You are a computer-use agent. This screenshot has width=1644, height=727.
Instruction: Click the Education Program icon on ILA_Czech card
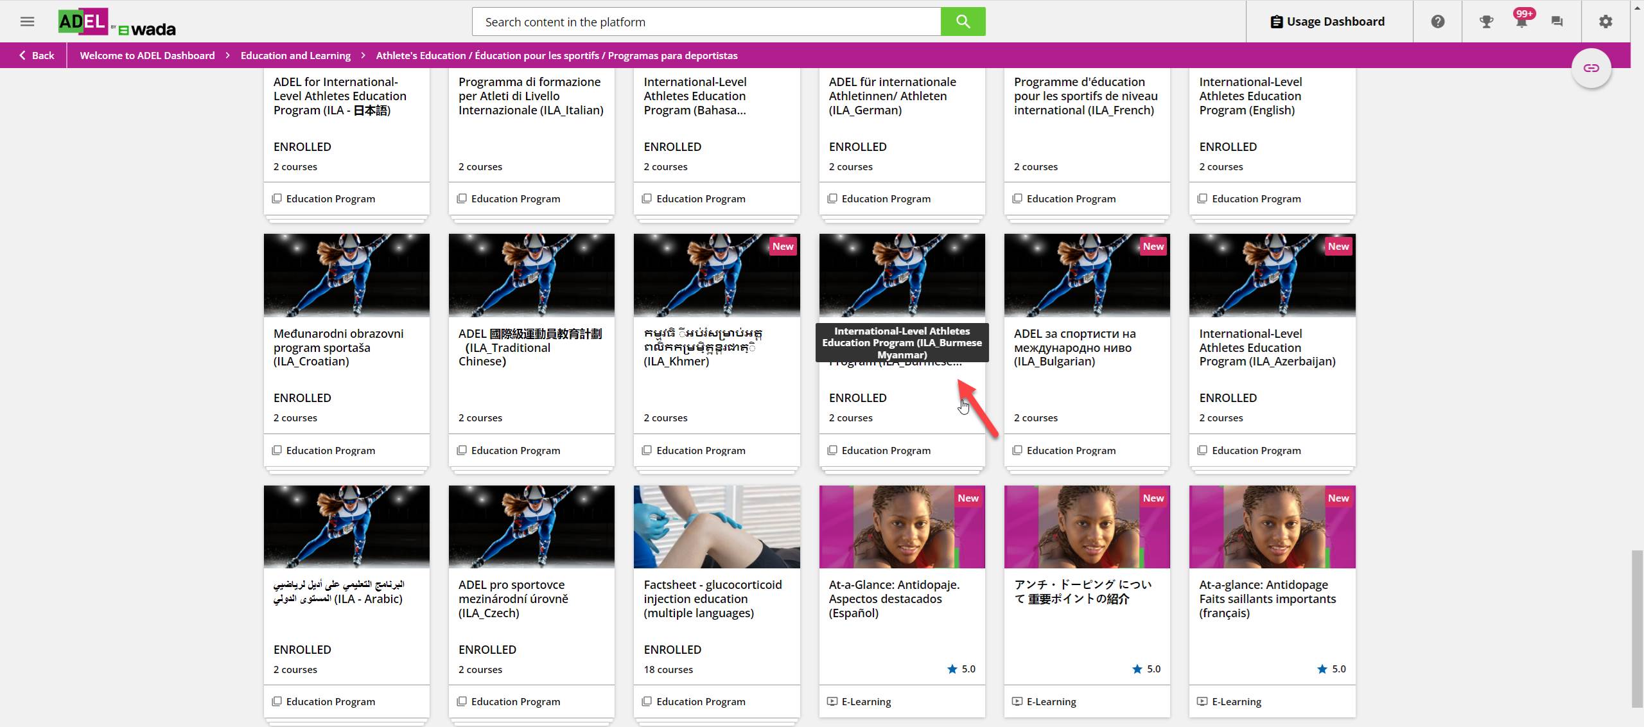pos(462,701)
